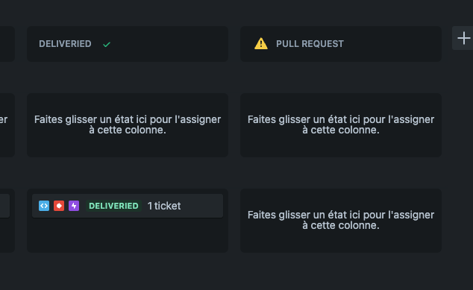This screenshot has width=473, height=290.
Task: Click the DELIVERIED column header card
Action: tap(128, 44)
